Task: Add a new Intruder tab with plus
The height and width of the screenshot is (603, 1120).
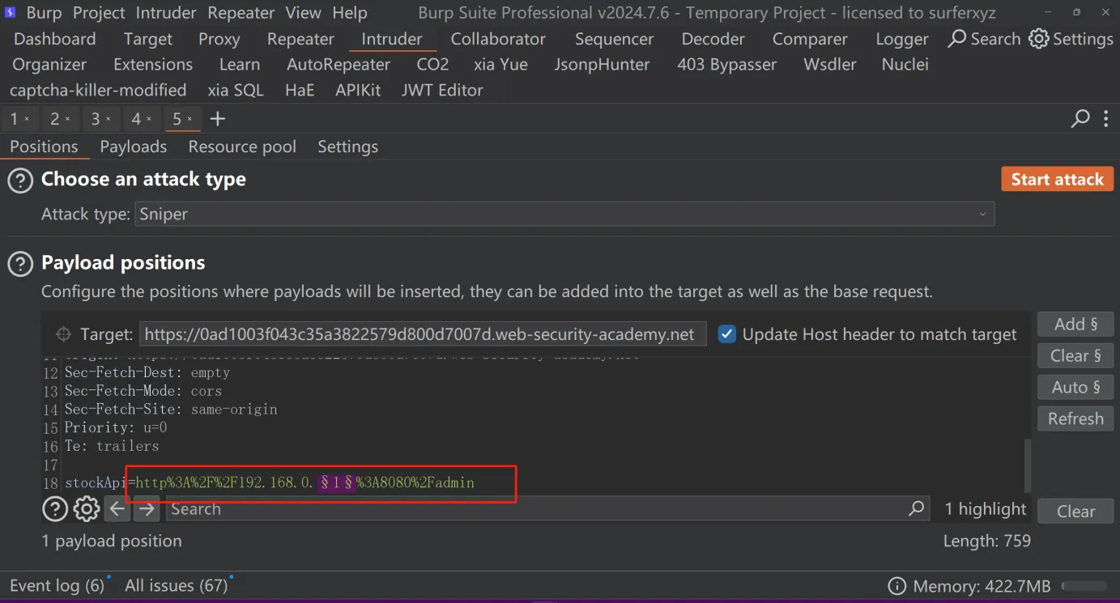Action: [x=217, y=119]
